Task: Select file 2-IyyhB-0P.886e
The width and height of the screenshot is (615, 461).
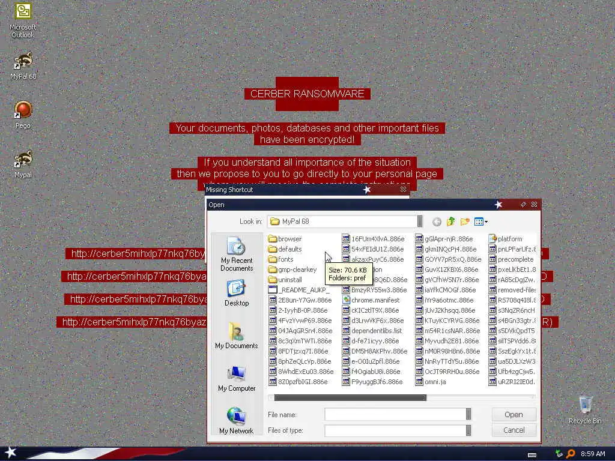Action: [298, 310]
